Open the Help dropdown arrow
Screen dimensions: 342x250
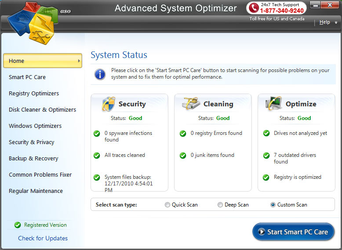click(336, 22)
